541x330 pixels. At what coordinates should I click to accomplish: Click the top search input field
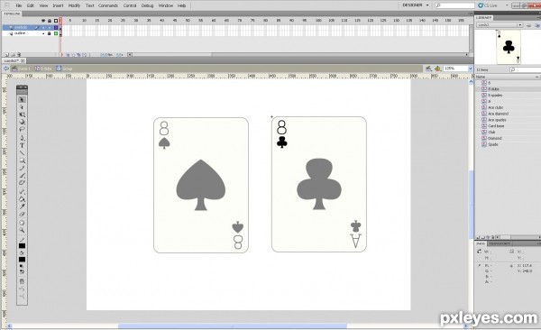pos(454,5)
